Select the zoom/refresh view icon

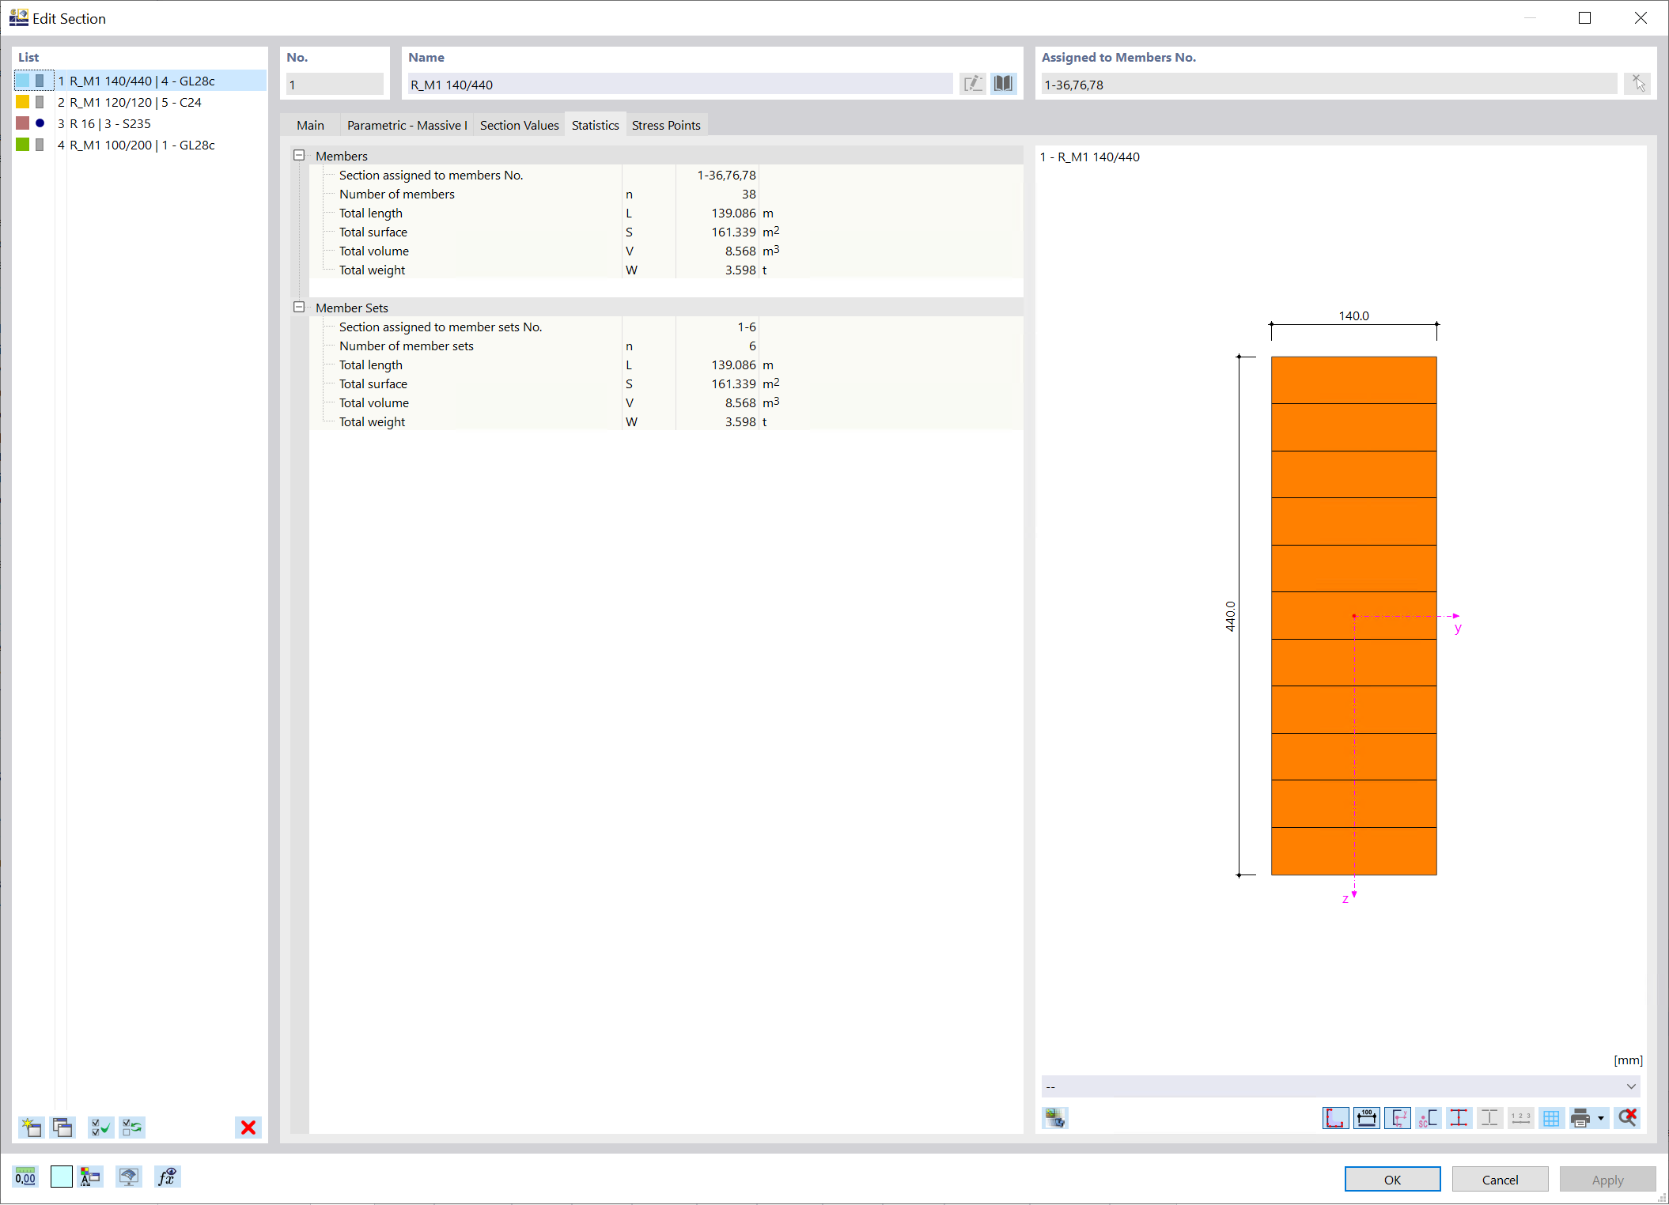1629,1117
